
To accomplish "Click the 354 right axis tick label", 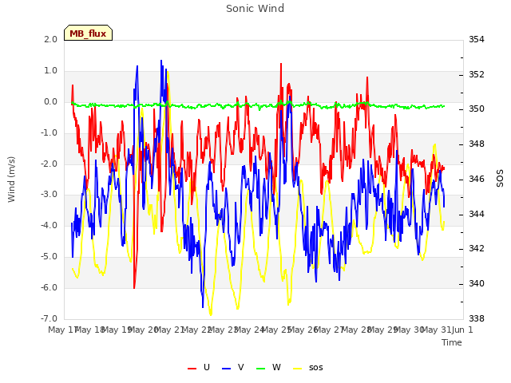I will (477, 39).
